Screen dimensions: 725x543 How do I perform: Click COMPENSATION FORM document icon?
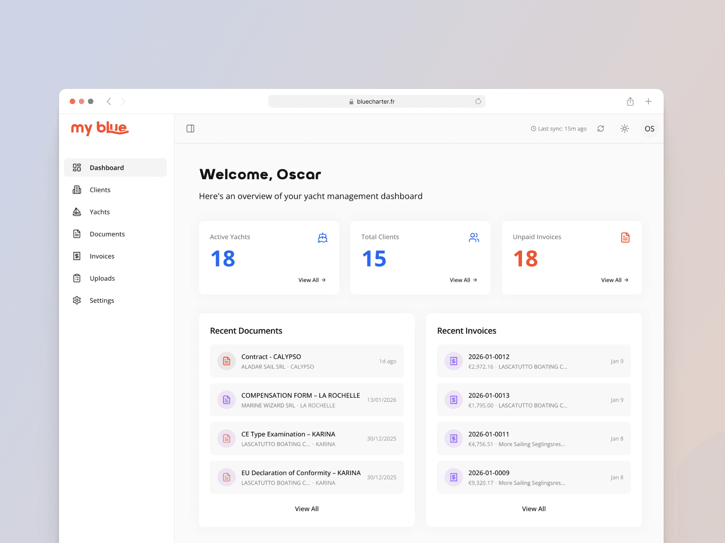coord(227,400)
